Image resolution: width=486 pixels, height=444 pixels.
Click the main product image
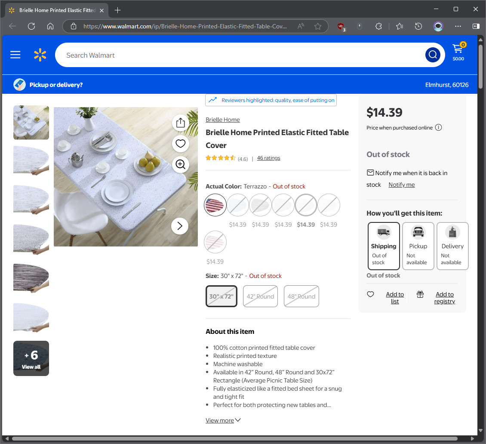[x=126, y=177]
